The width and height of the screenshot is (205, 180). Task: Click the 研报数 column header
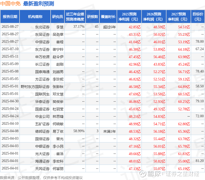[x=92, y=17]
